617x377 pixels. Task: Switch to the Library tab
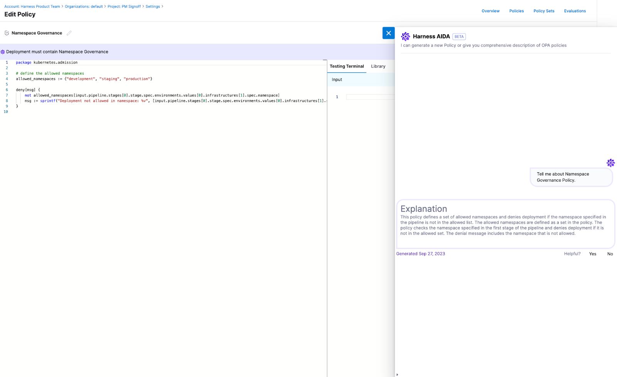tap(378, 66)
